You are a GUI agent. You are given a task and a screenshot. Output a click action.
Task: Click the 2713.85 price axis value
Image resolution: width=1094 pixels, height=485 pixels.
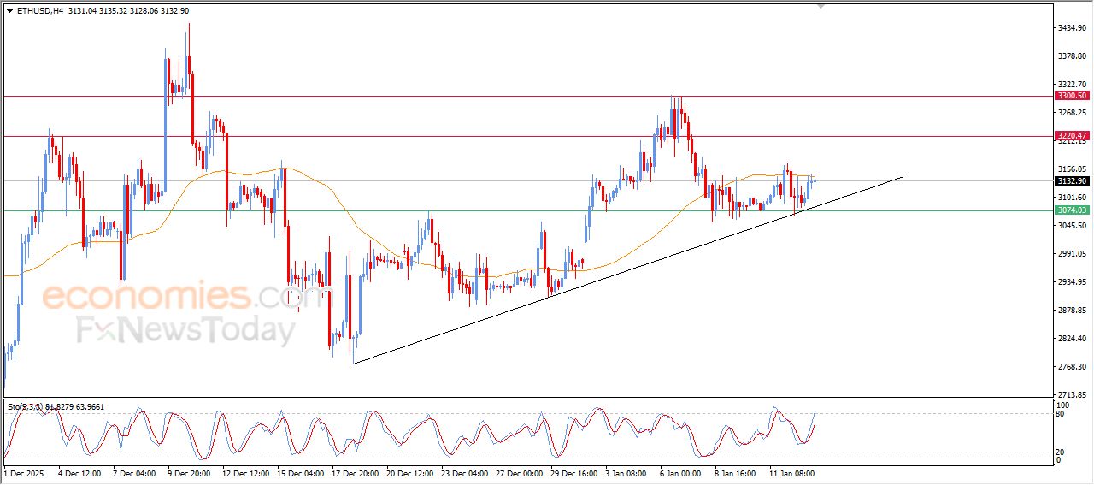1072,394
